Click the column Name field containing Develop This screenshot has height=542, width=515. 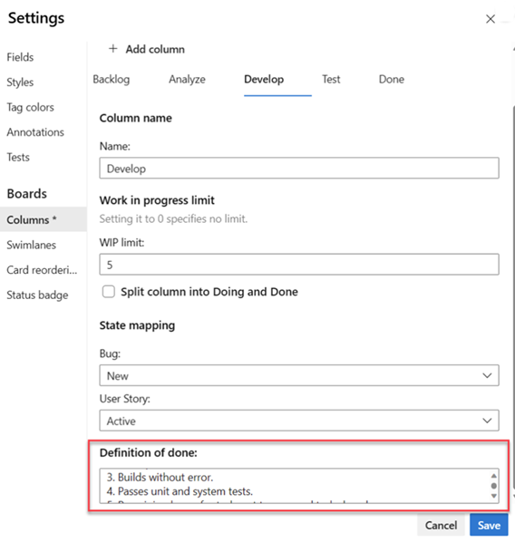click(299, 169)
